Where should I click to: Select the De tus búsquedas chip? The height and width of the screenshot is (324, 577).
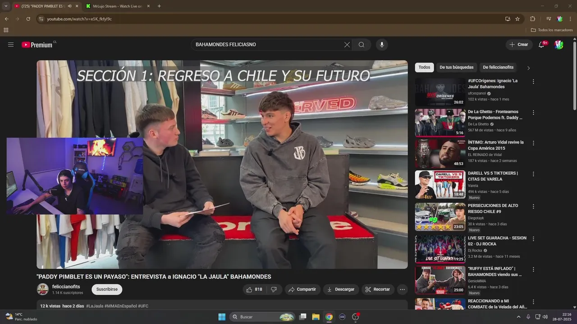click(457, 67)
